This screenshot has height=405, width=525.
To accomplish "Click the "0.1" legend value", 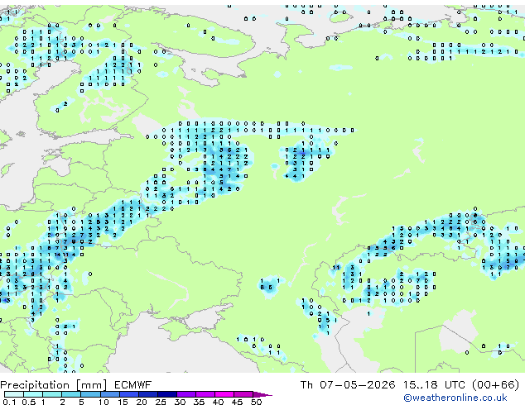I will click(x=9, y=402).
